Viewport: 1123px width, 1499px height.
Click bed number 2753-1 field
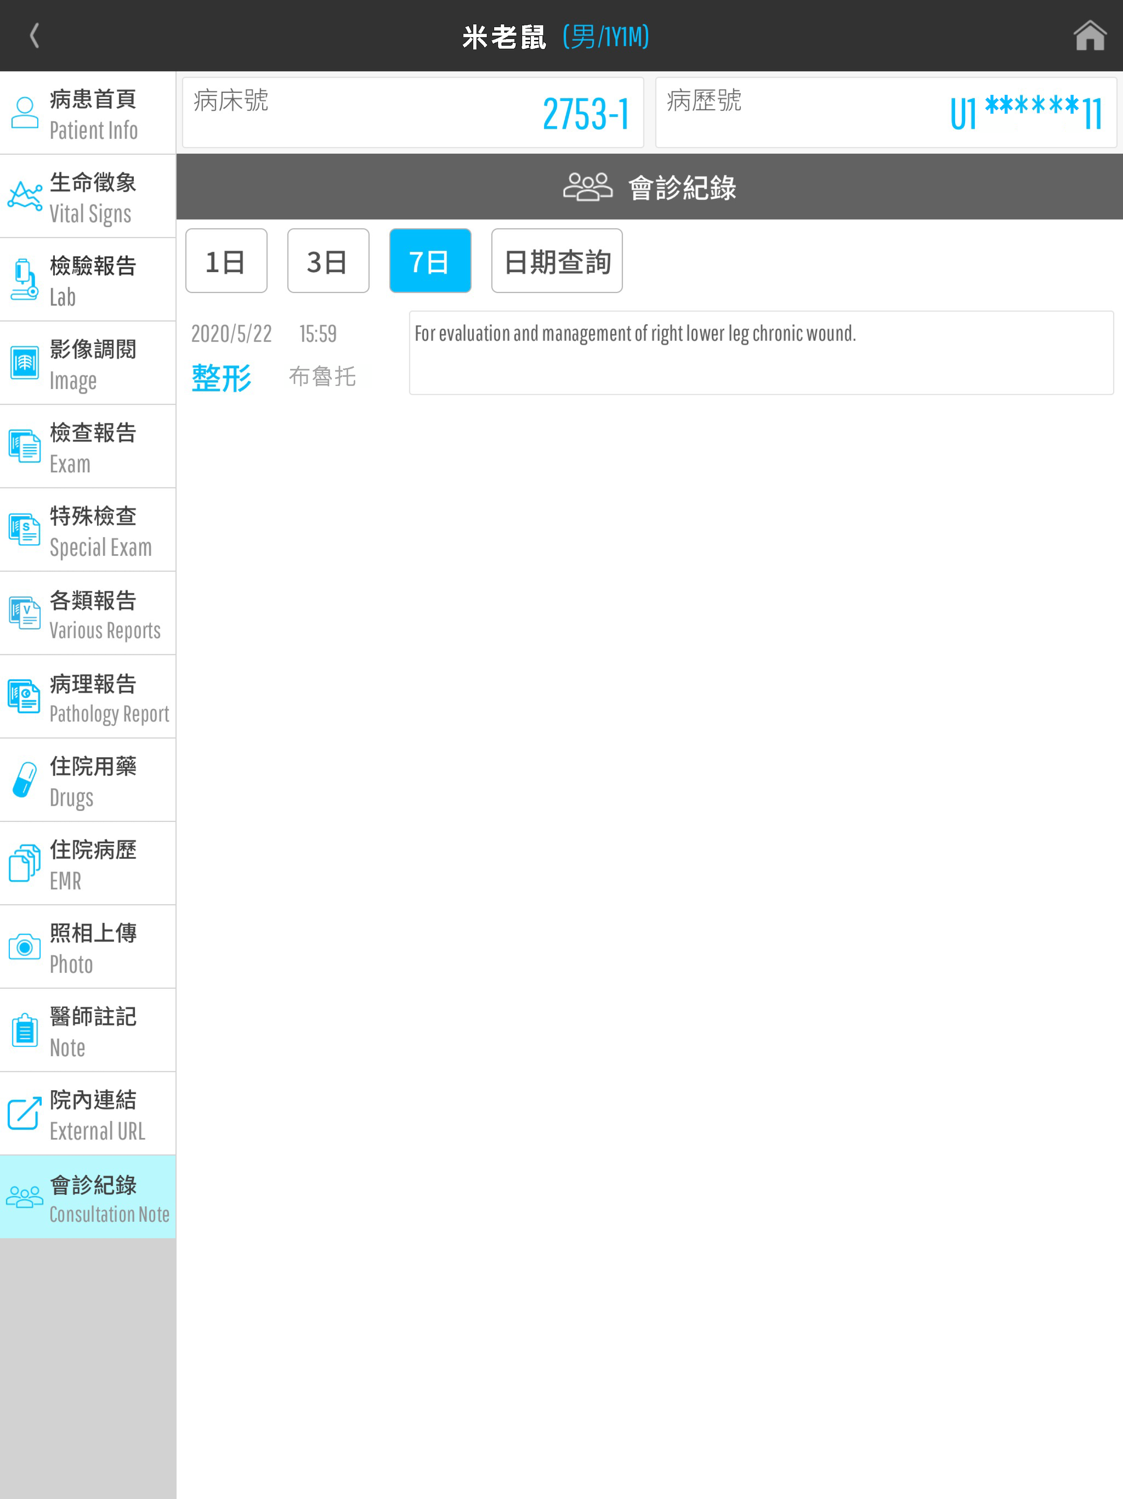(412, 112)
